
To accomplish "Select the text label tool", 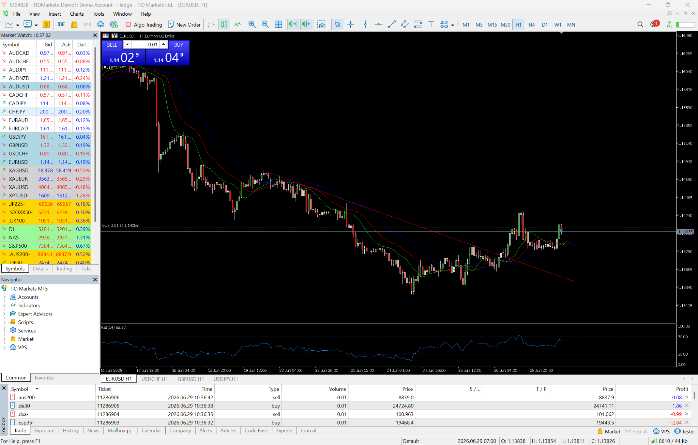I will tap(431, 25).
